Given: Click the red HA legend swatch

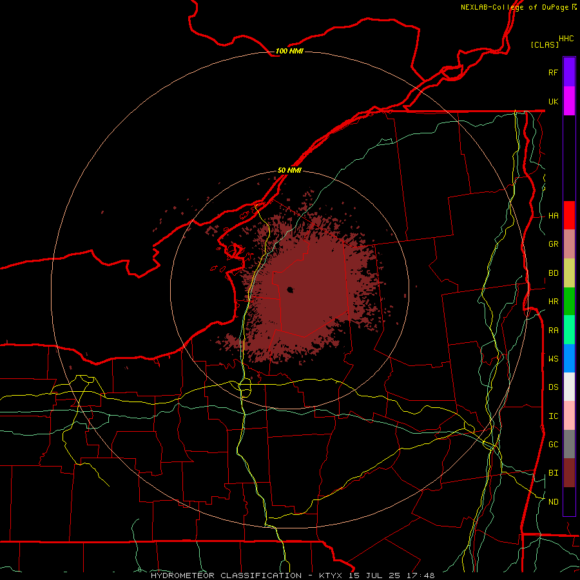Looking at the screenshot, I should click(569, 215).
